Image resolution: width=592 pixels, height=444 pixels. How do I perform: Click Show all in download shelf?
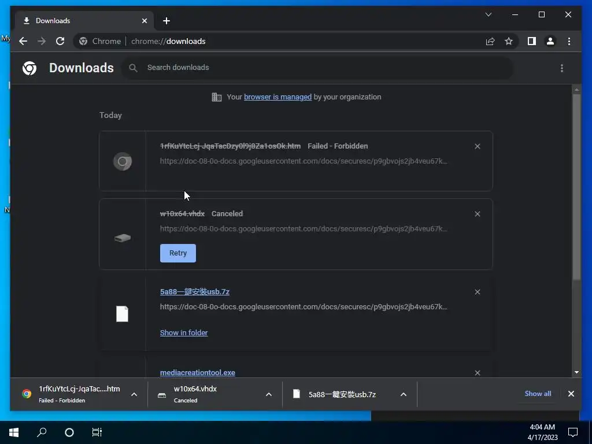click(538, 393)
